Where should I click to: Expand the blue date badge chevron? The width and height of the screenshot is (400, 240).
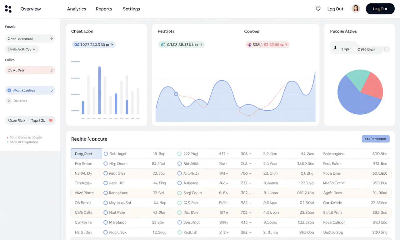pos(112,45)
